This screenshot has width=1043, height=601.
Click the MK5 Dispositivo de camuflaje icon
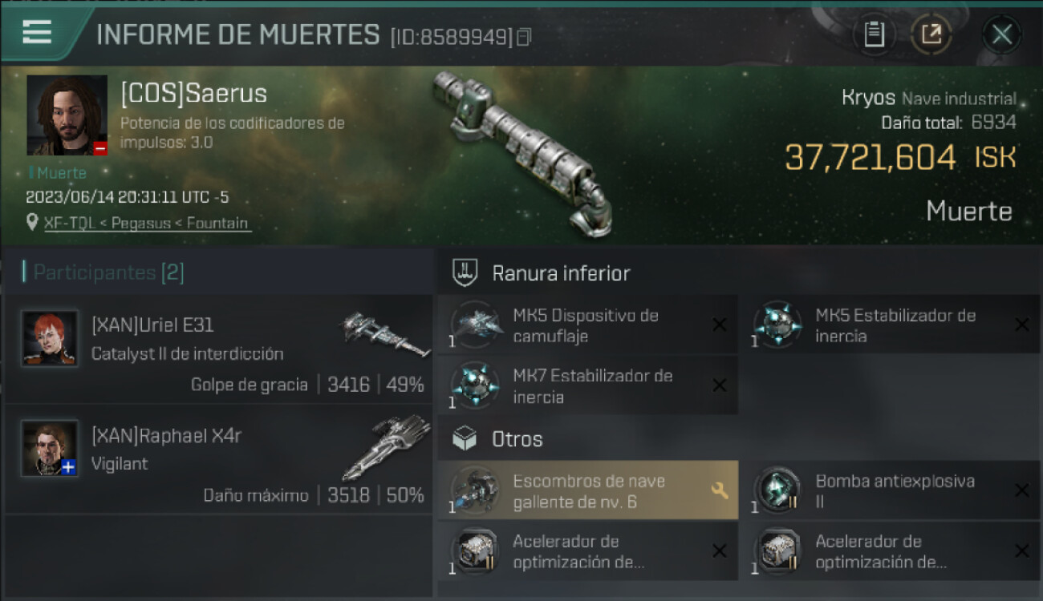(475, 325)
